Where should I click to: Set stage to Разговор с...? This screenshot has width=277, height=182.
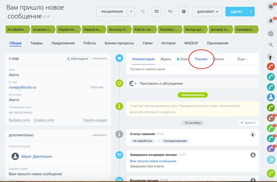pyautogui.click(x=170, y=29)
